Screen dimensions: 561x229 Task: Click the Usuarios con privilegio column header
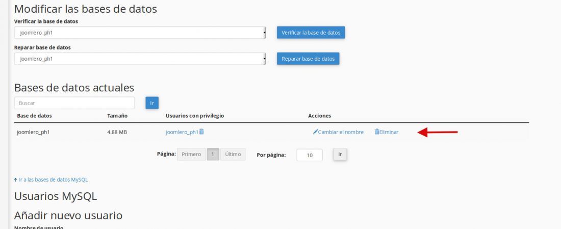click(195, 116)
